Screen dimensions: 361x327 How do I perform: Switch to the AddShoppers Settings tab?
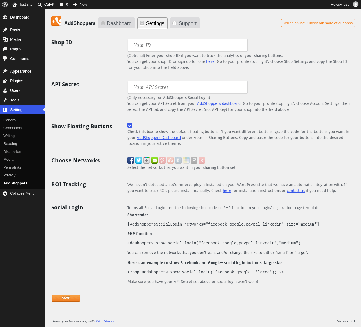pyautogui.click(x=152, y=23)
